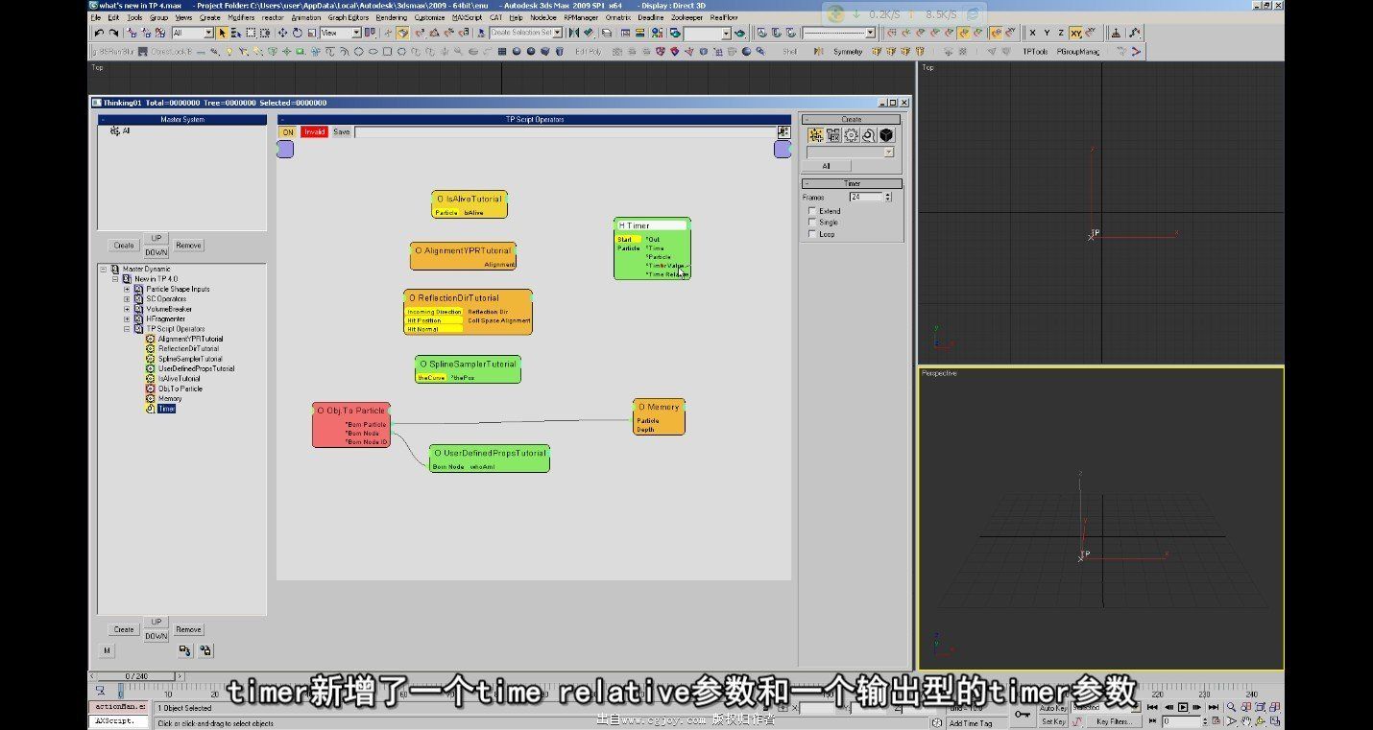Click the Redo arrow icon

(x=112, y=33)
